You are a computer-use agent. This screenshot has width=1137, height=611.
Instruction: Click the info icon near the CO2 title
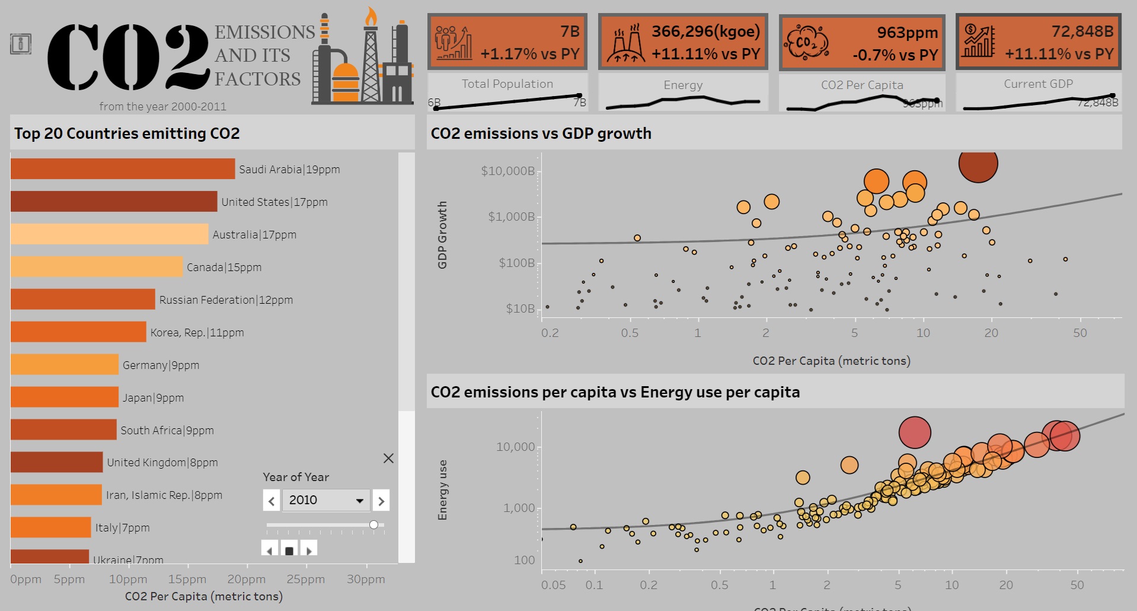[x=21, y=43]
